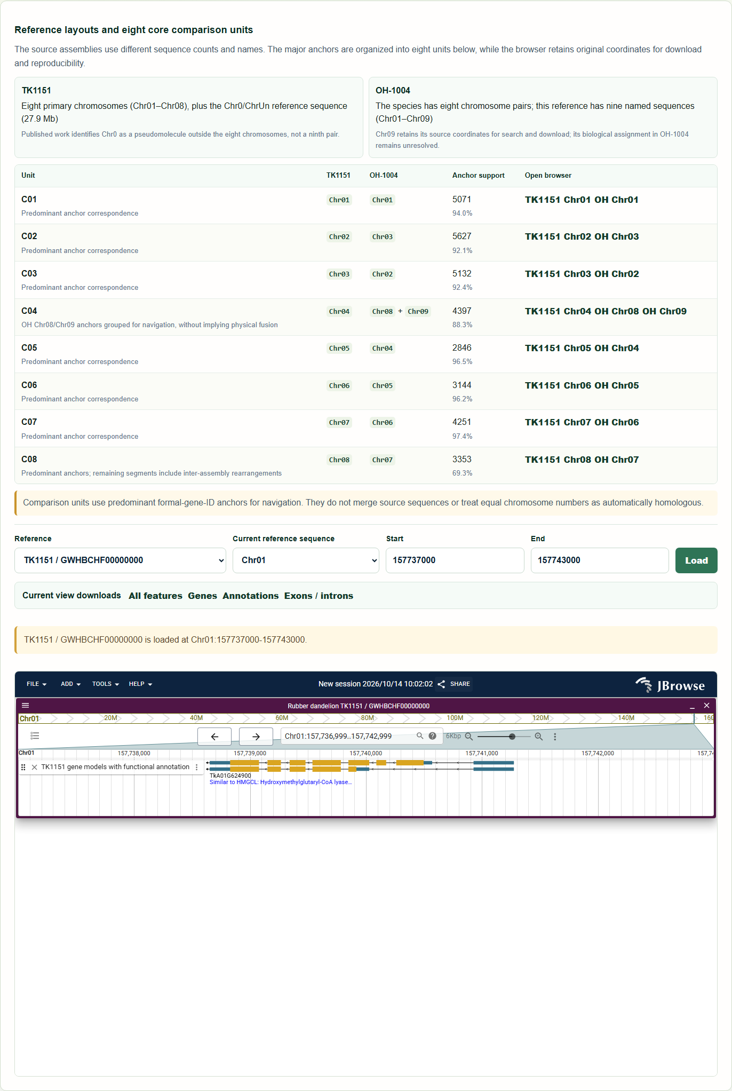Open the gene models track menu dots
The width and height of the screenshot is (732, 1091).
tap(196, 767)
